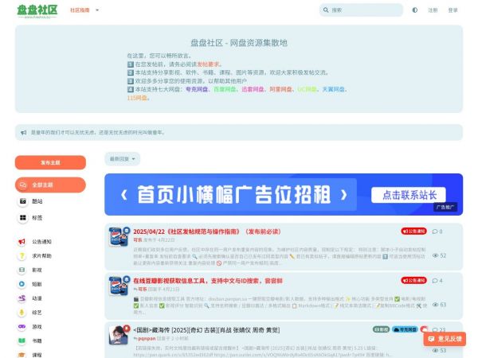Click the 阿里网盘 colored link
The image size is (478, 358).
pyautogui.click(x=280, y=89)
